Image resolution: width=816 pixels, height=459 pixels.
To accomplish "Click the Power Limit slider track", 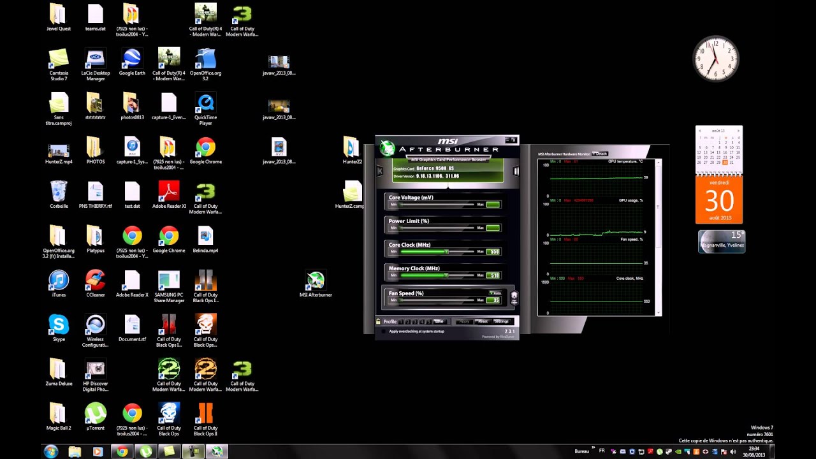I will (437, 228).
